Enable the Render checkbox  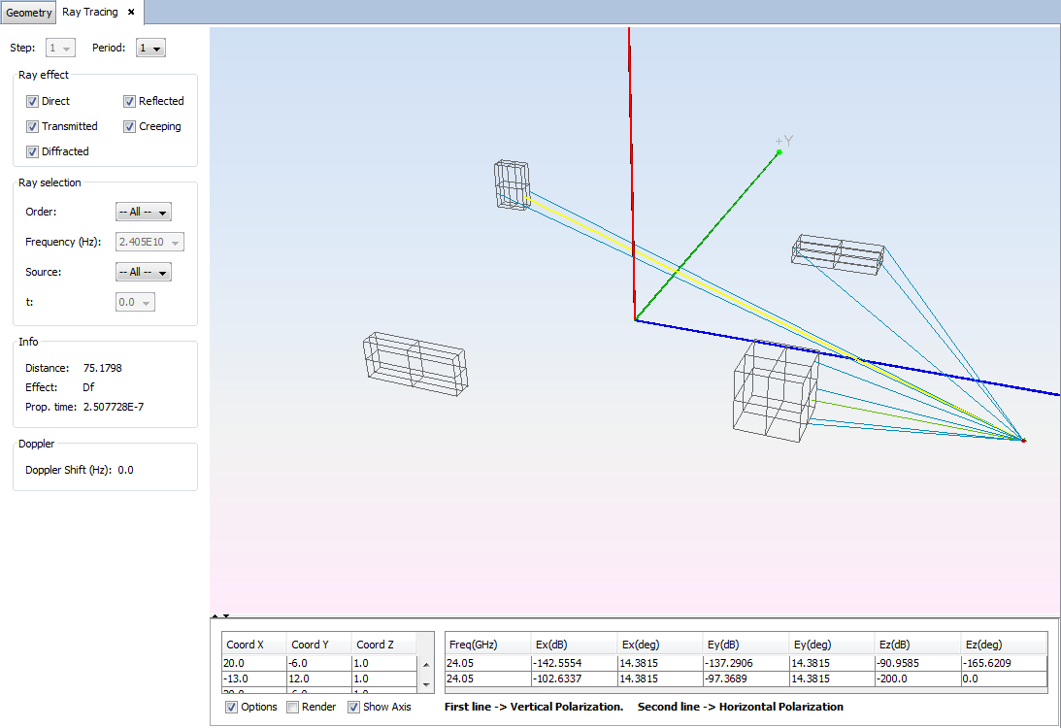click(293, 707)
